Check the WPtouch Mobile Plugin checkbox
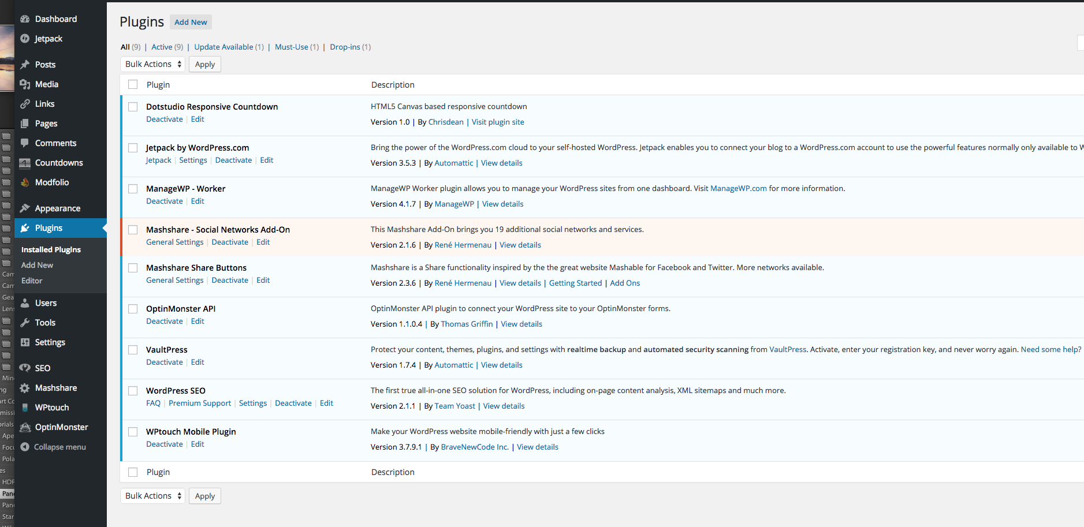The width and height of the screenshot is (1084, 527). click(x=133, y=432)
